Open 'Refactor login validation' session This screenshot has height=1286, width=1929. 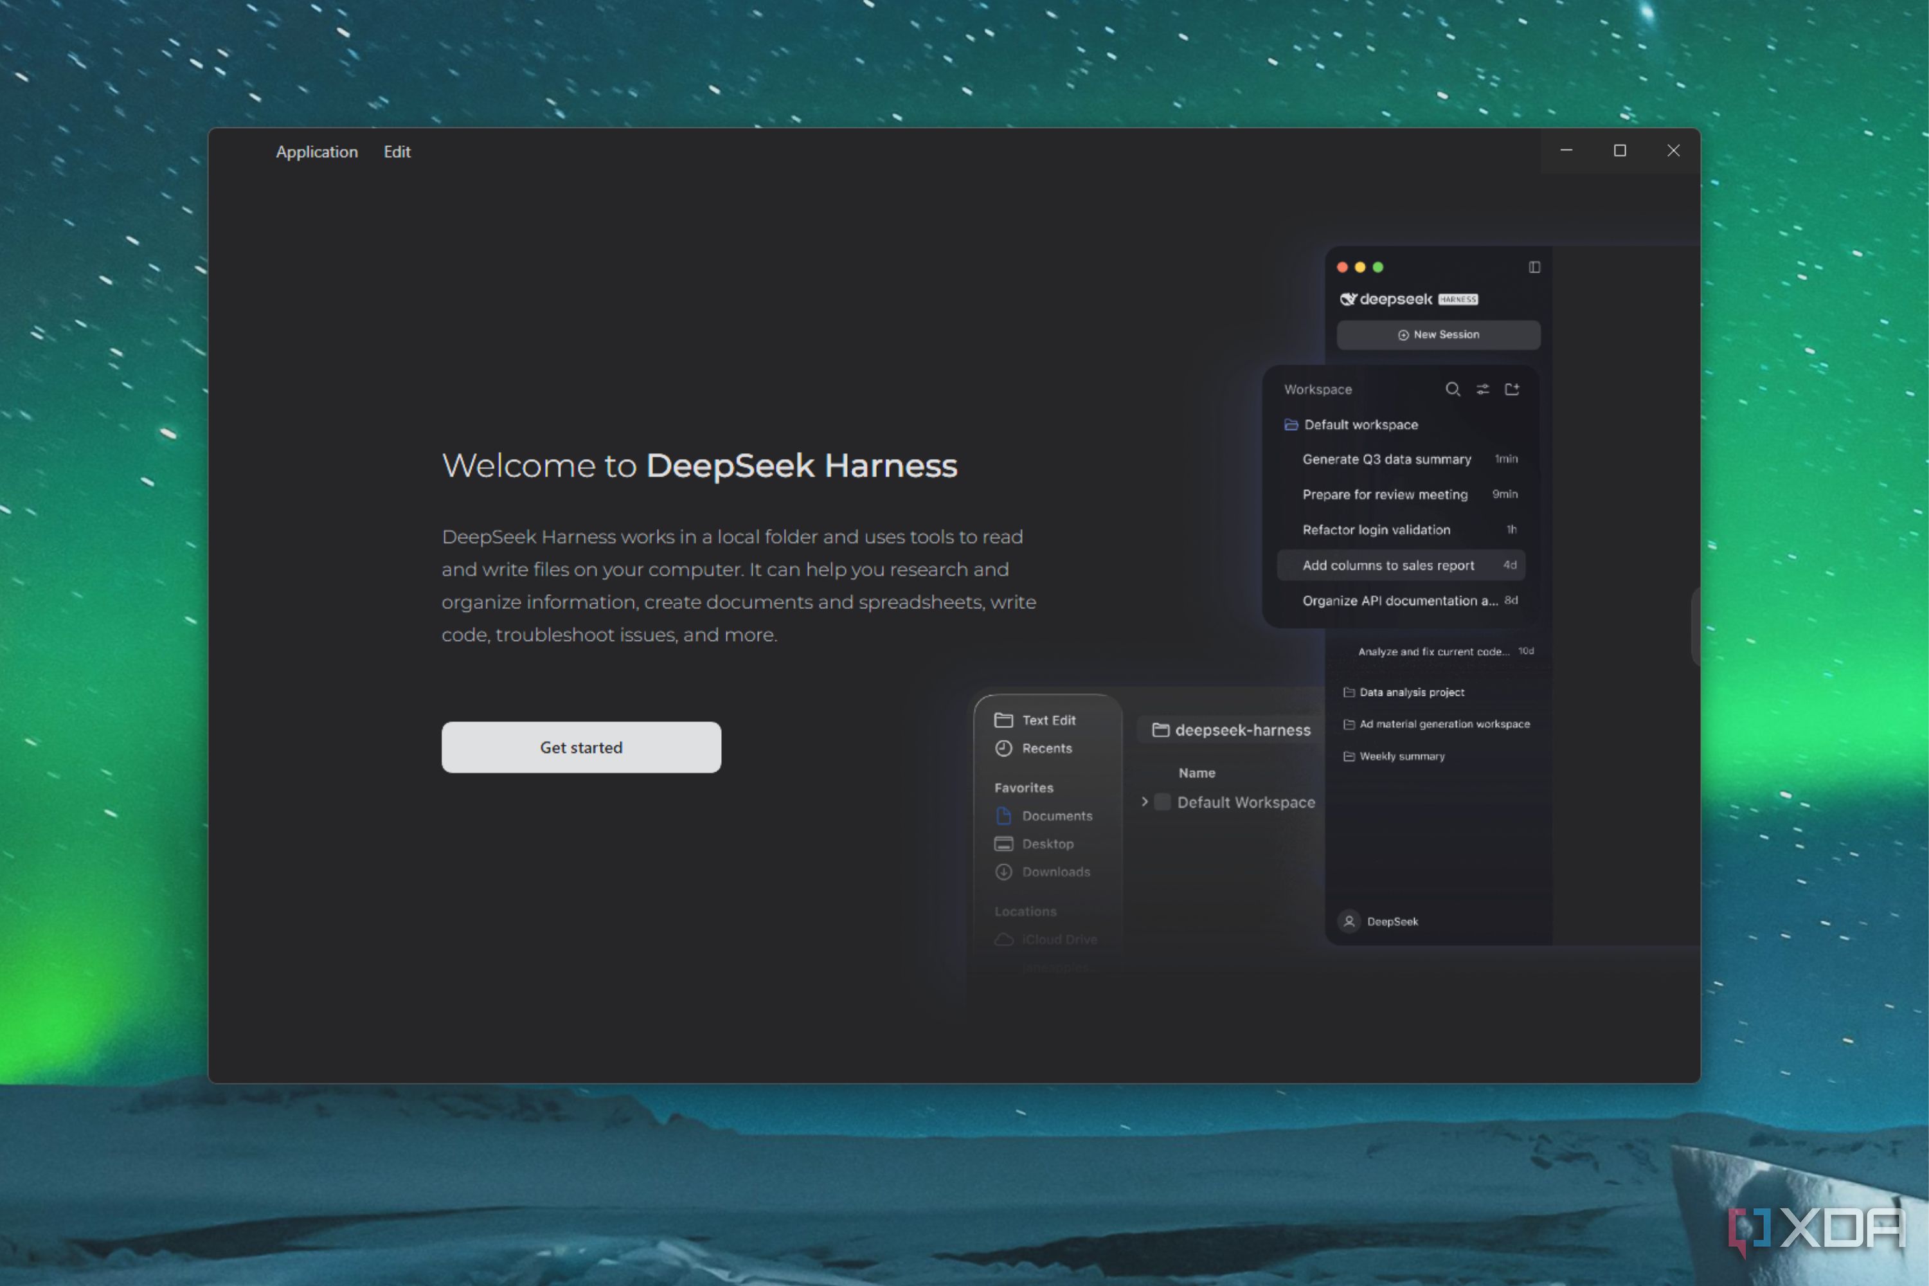coord(1401,530)
